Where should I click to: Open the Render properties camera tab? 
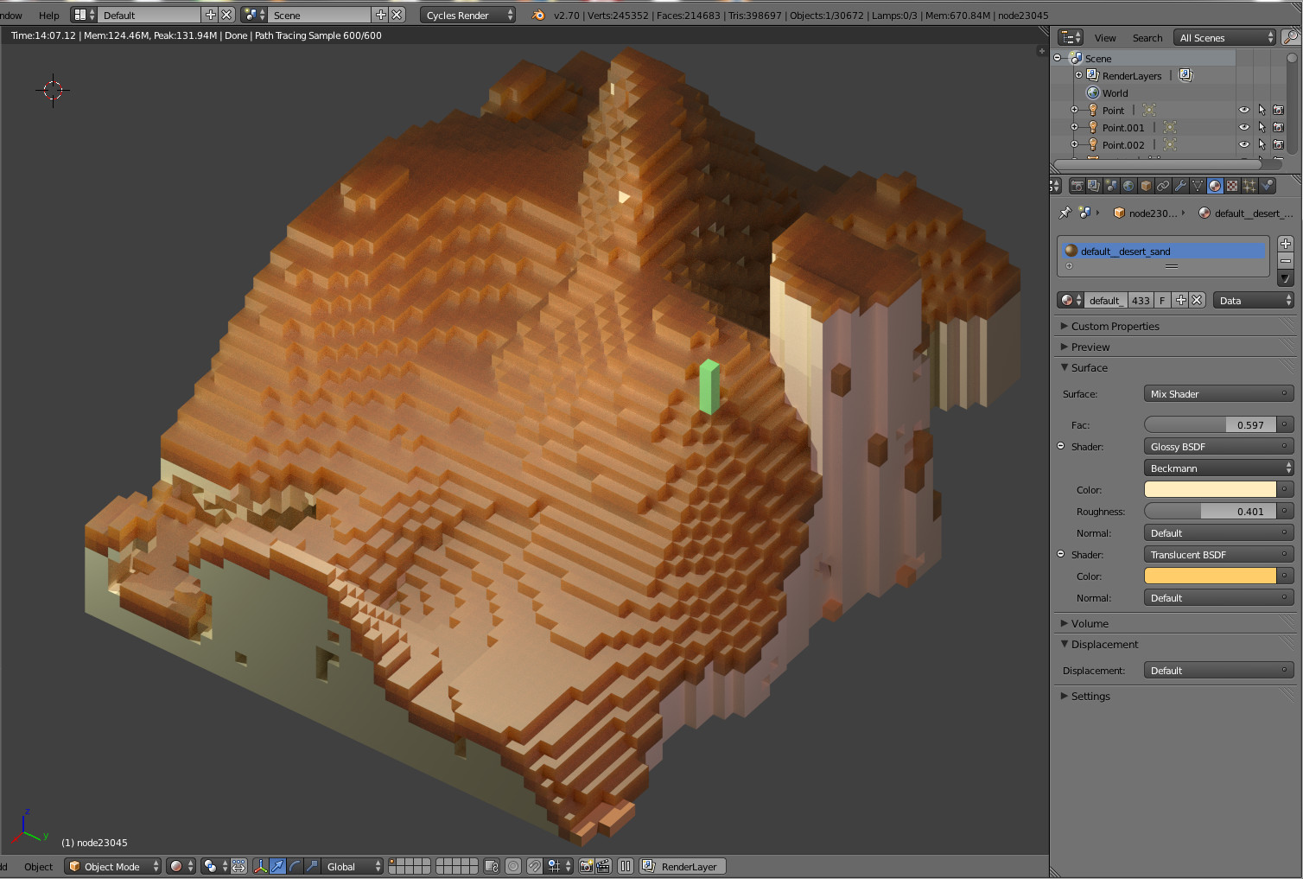(x=1077, y=186)
